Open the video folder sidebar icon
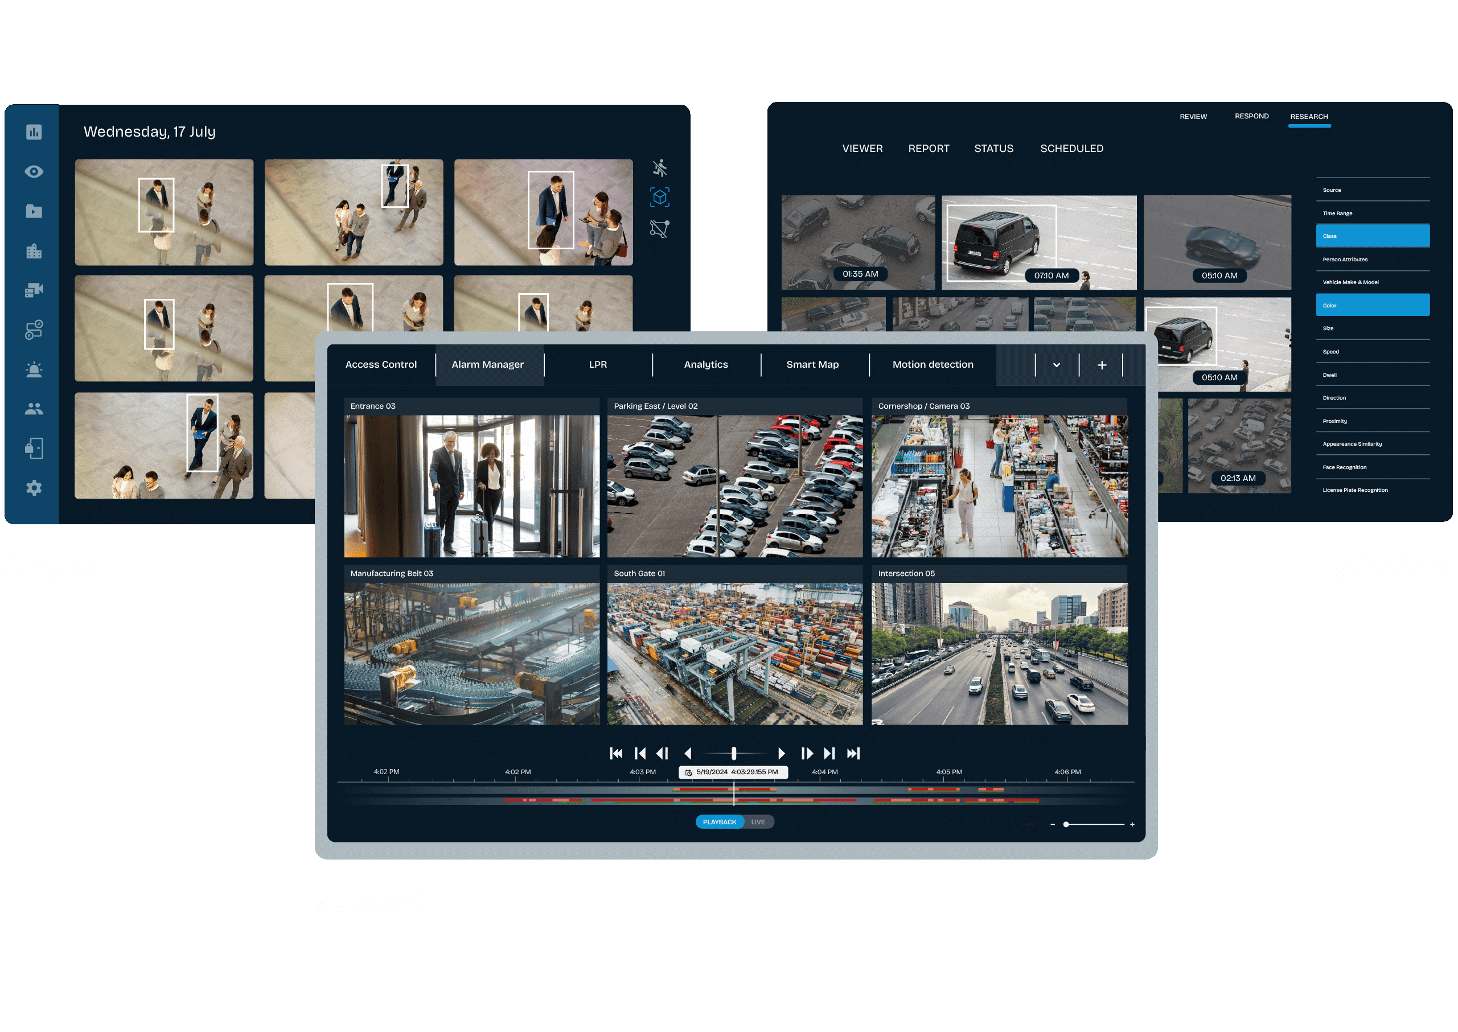1458x1032 pixels. point(34,212)
